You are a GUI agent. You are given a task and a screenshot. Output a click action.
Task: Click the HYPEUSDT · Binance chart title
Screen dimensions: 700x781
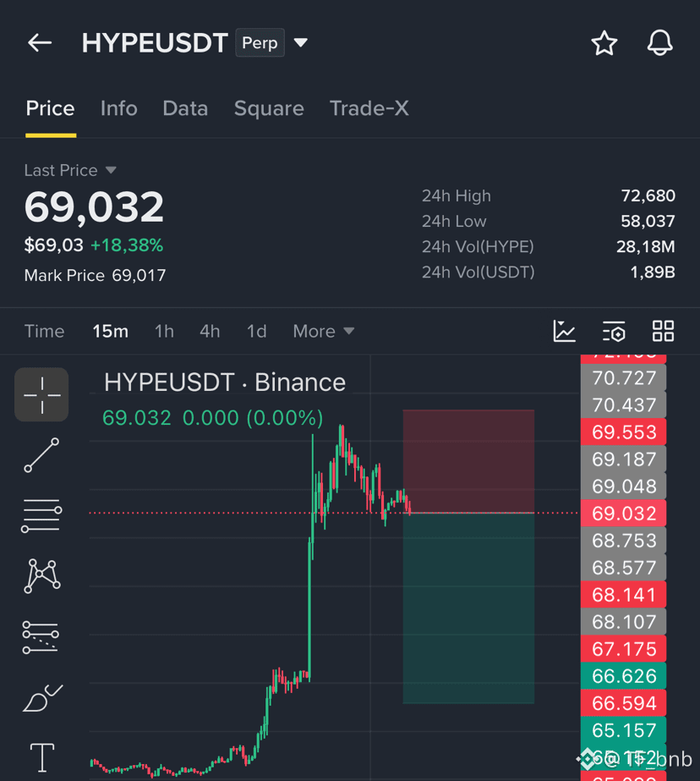click(x=224, y=382)
